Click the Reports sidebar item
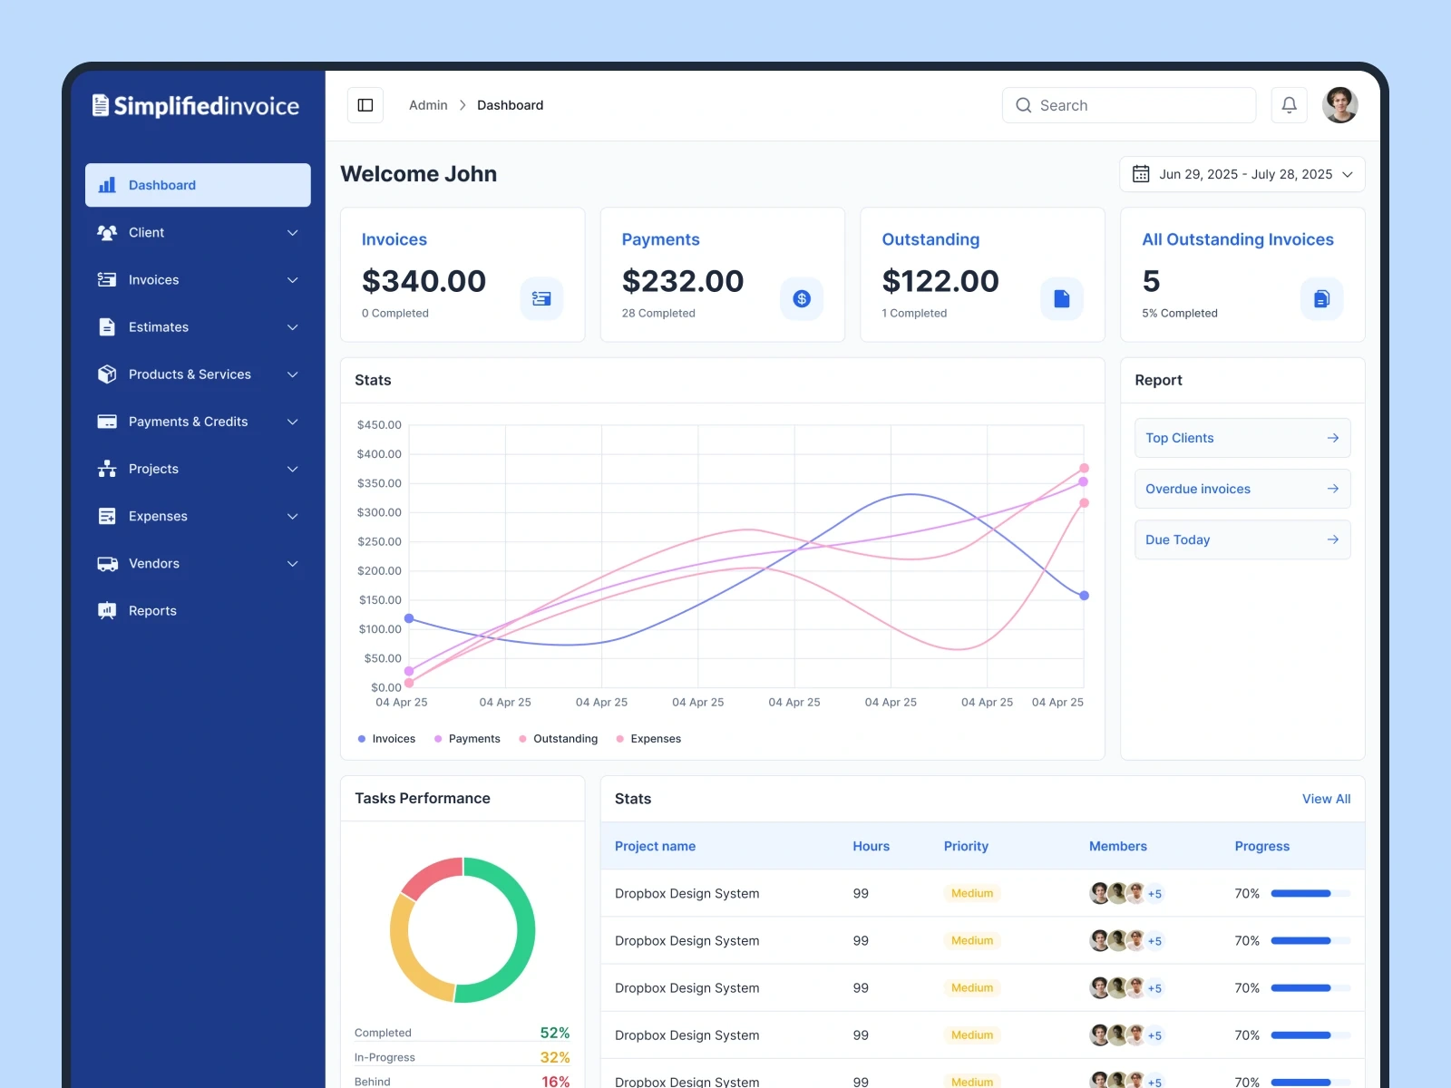 point(151,610)
